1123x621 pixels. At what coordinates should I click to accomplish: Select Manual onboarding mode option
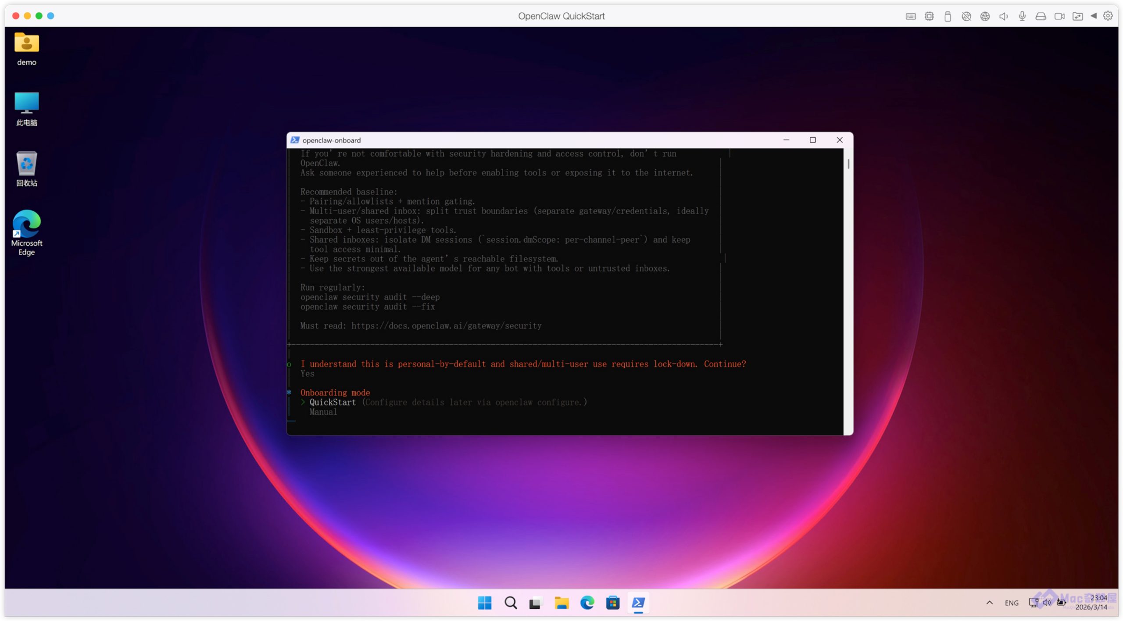coord(323,412)
